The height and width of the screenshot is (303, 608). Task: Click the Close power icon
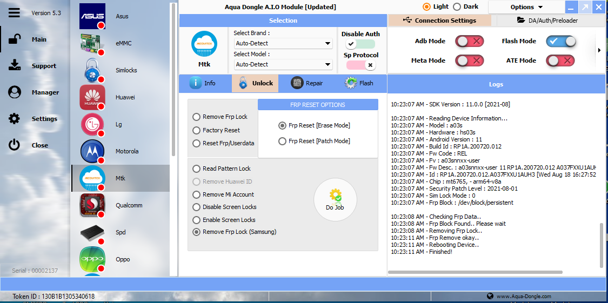15,145
